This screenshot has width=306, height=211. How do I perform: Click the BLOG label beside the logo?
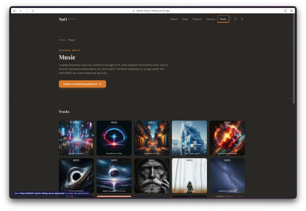click(x=73, y=19)
